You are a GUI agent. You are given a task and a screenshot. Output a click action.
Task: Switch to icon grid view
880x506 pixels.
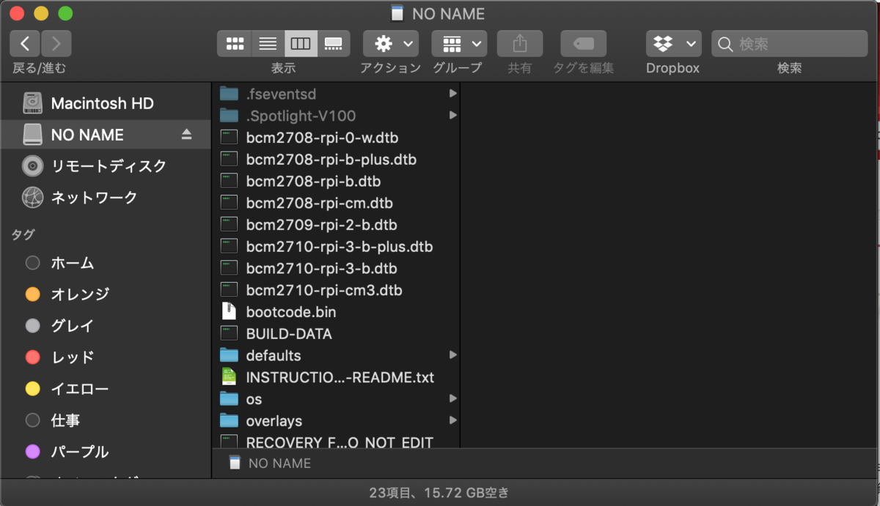[x=235, y=43]
